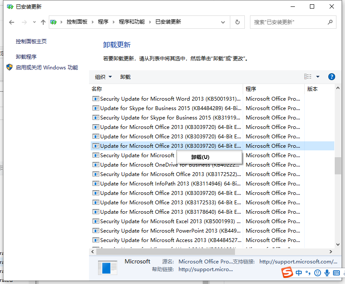The height and width of the screenshot is (284, 345).
Task: Expand the address bar history dropdown
Action: coord(223,22)
